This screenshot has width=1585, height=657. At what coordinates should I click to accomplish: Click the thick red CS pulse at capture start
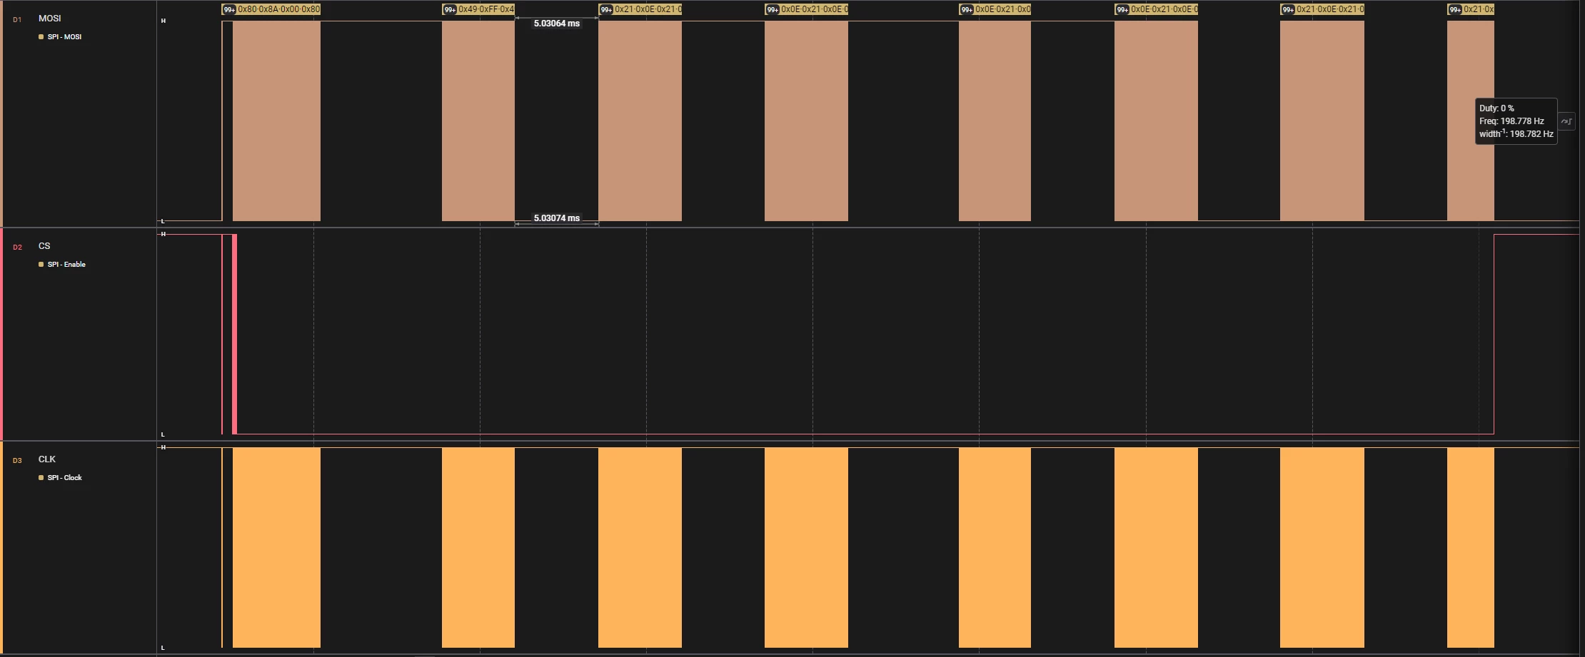tap(234, 334)
